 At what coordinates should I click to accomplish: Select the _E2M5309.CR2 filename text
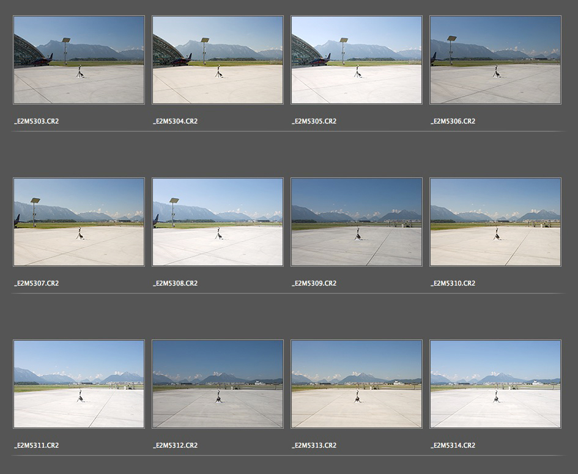314,283
